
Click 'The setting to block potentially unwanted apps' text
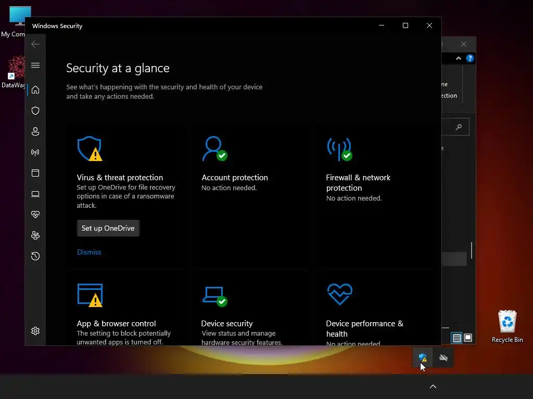pos(124,338)
